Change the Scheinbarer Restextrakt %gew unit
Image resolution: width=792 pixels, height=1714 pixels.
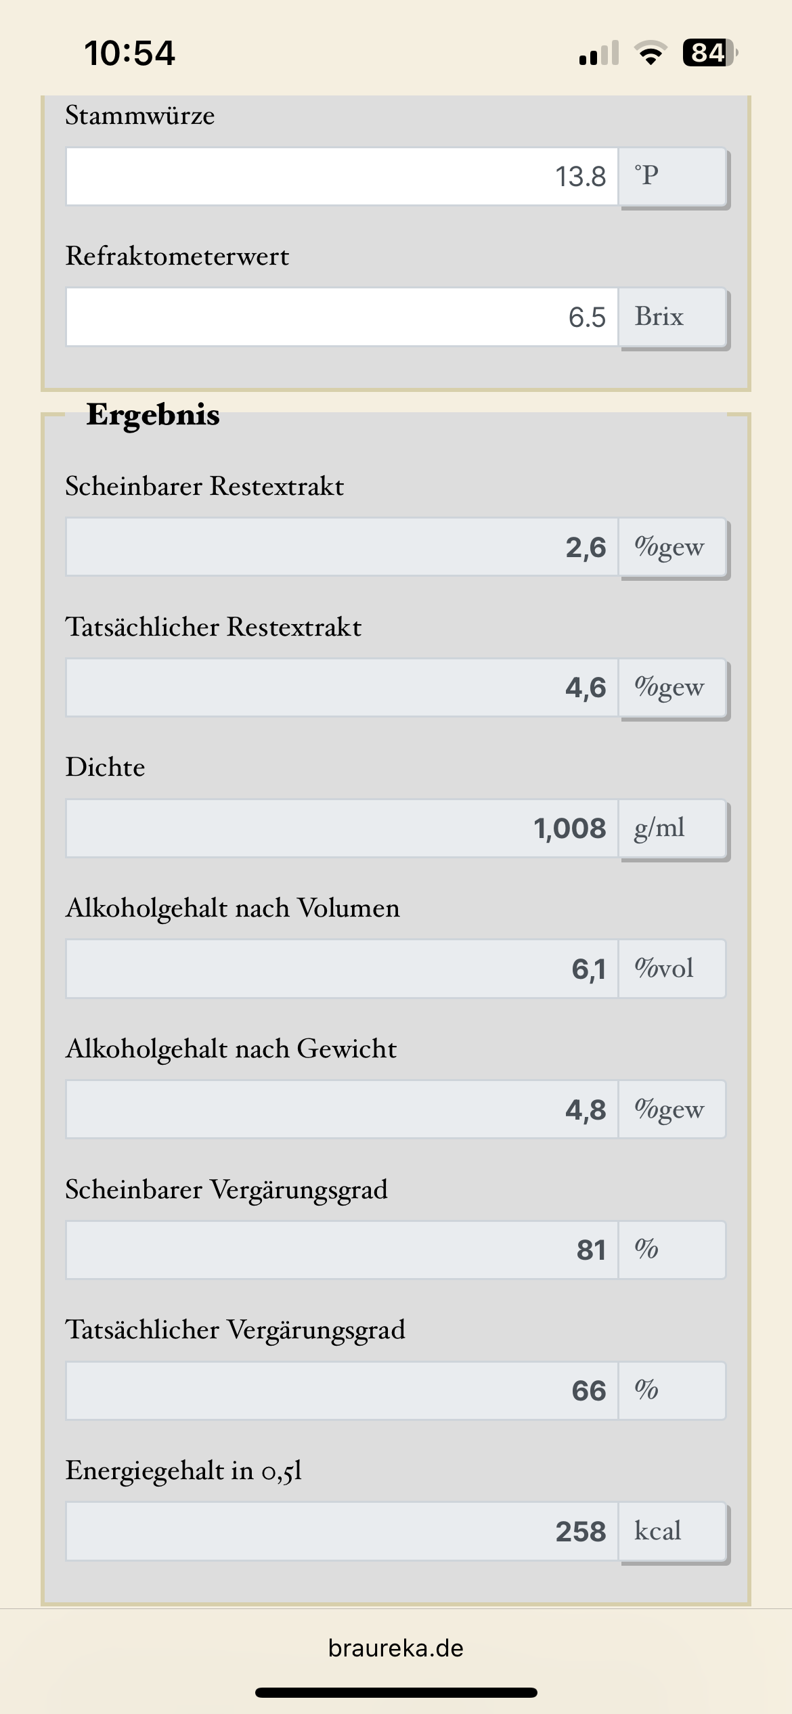pos(673,548)
